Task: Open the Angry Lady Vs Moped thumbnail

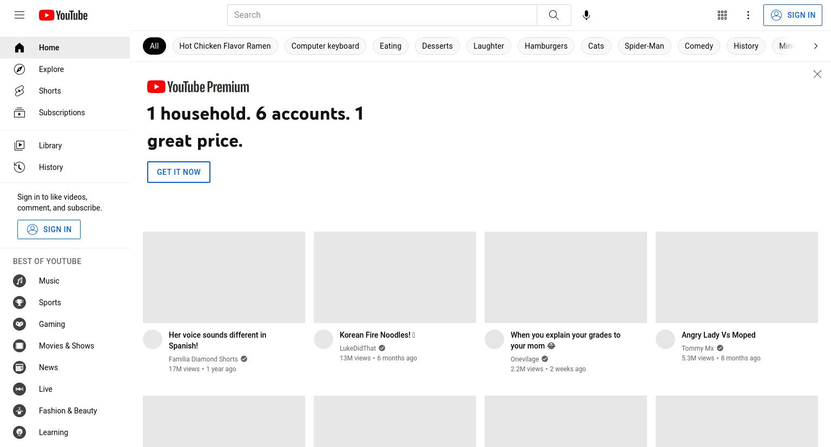Action: 737,277
